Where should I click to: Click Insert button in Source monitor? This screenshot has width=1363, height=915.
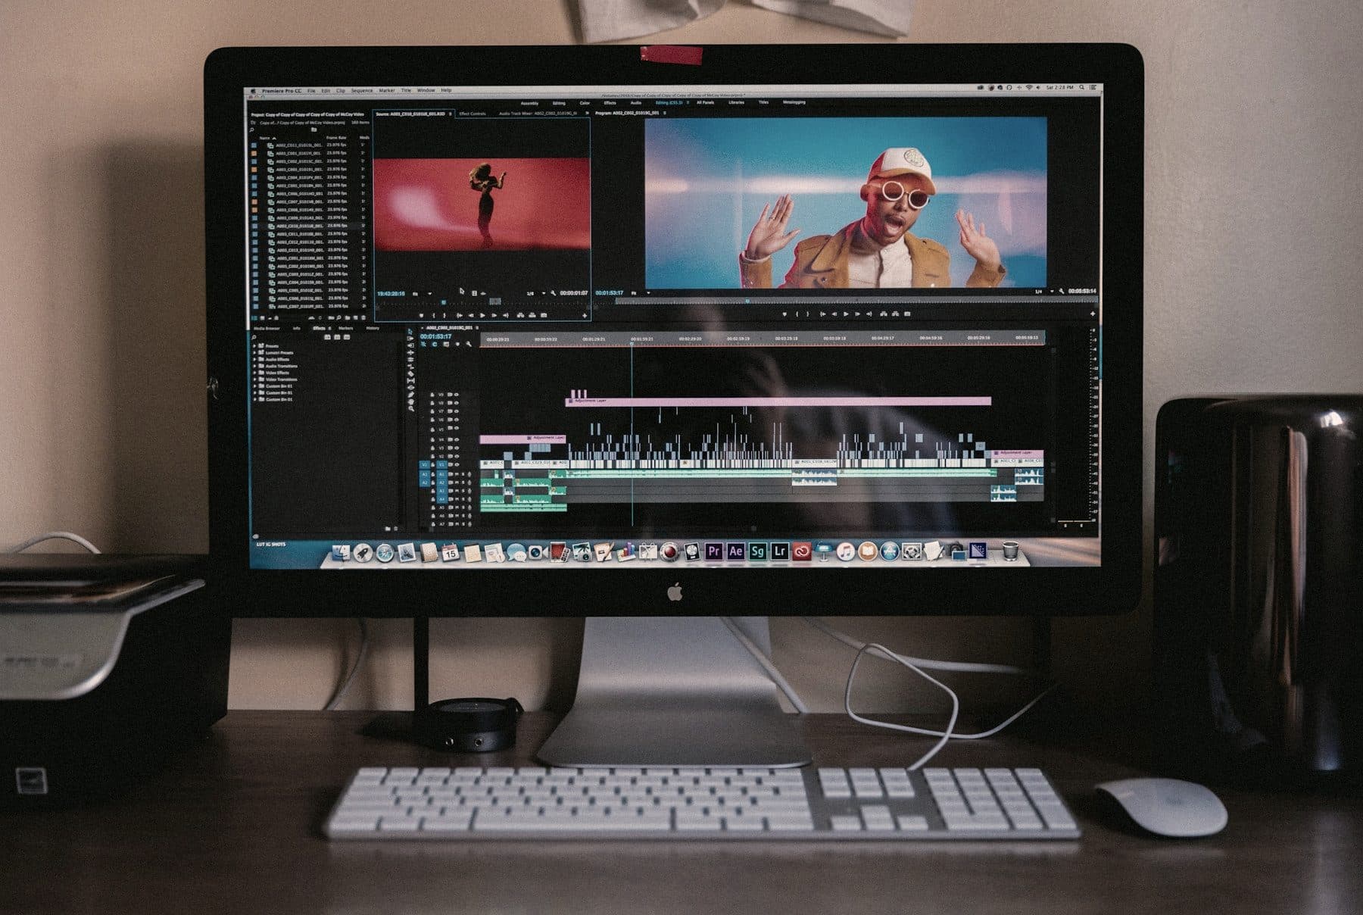tap(520, 315)
